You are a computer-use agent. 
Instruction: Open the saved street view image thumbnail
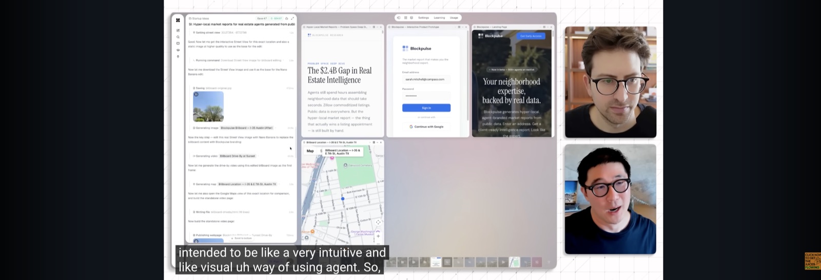point(208,106)
